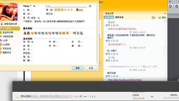179x101 pixels.
Task: Click message history scrollbar up arrow
Action: click(x=165, y=21)
